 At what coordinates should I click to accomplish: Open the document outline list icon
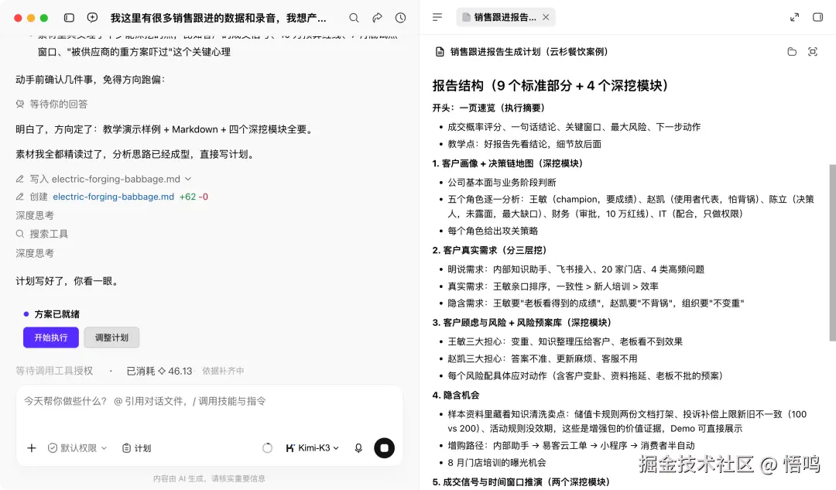437,17
